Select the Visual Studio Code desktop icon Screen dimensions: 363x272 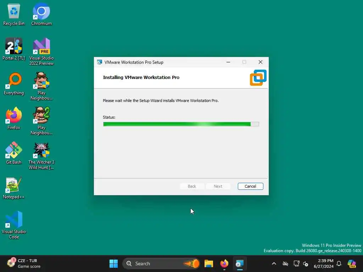click(14, 225)
